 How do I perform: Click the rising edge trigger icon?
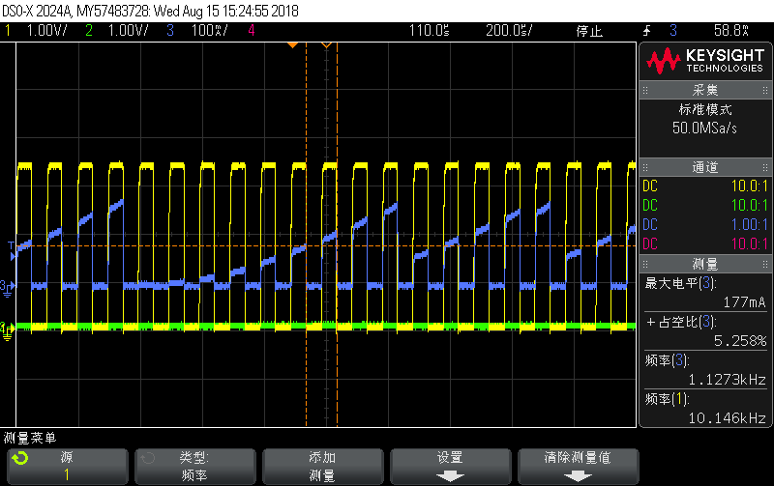coord(646,31)
